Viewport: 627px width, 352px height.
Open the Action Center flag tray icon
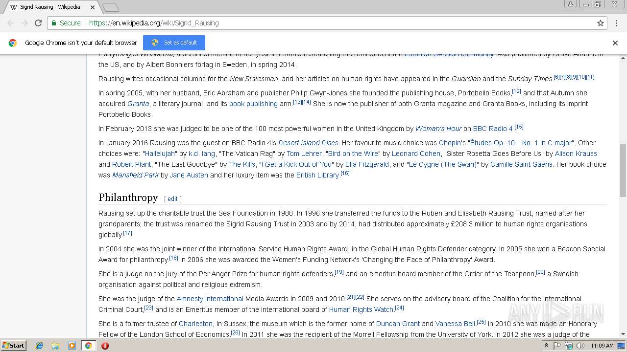pyautogui.click(x=557, y=346)
